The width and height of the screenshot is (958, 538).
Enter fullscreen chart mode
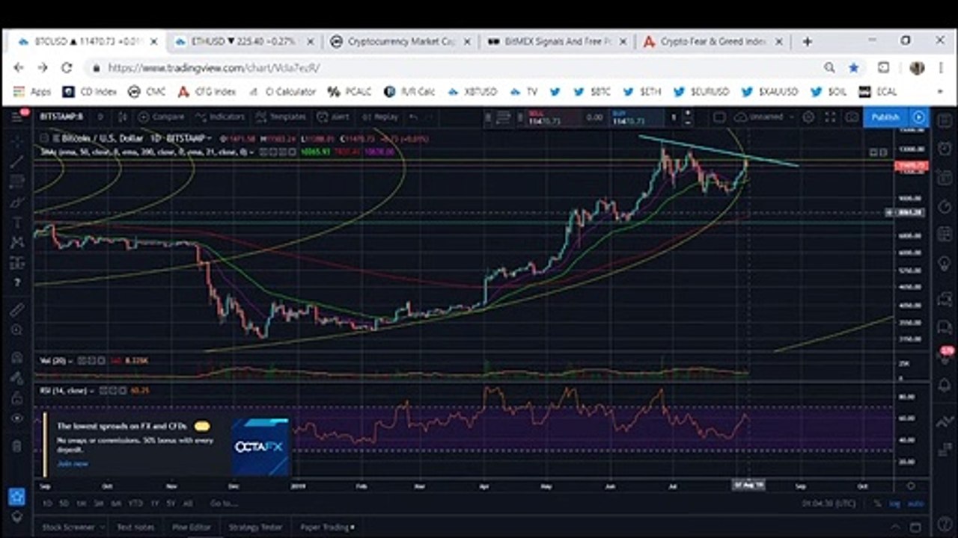tap(830, 117)
